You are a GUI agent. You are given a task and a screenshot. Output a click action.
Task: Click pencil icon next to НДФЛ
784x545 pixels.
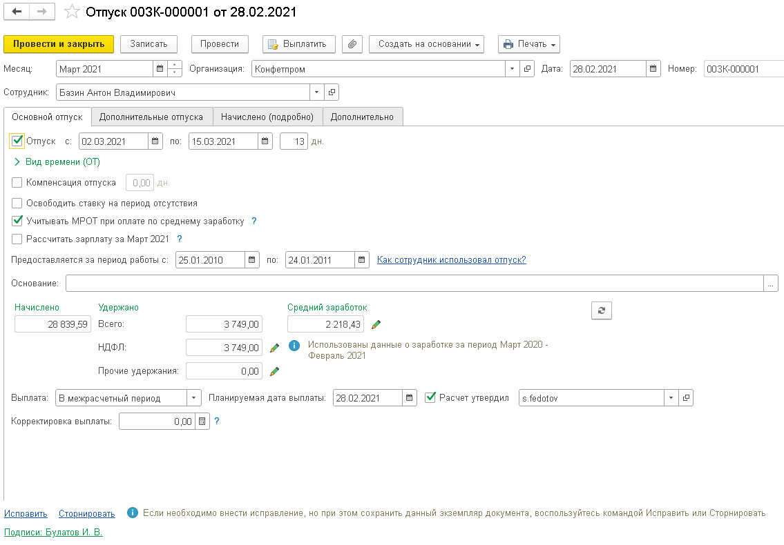click(x=274, y=348)
